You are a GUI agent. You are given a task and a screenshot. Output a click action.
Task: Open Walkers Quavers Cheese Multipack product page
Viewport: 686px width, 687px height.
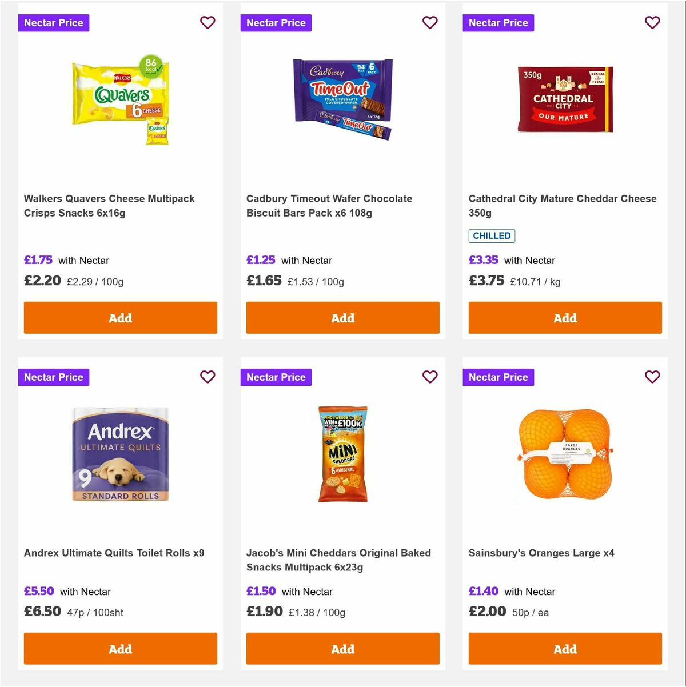[x=109, y=206]
